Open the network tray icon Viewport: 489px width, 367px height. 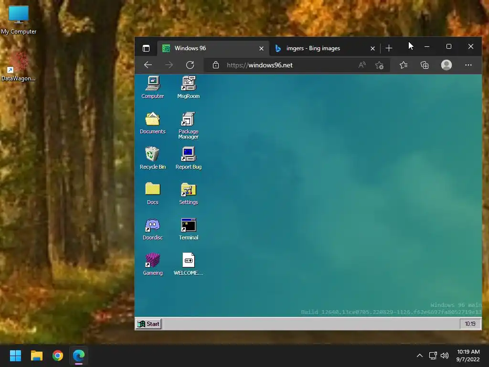coord(433,356)
